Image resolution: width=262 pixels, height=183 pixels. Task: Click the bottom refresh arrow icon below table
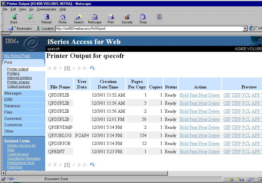pyautogui.click(x=92, y=165)
